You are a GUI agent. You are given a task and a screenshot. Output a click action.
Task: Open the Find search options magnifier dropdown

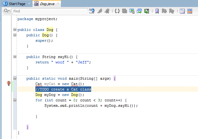(7, 11)
